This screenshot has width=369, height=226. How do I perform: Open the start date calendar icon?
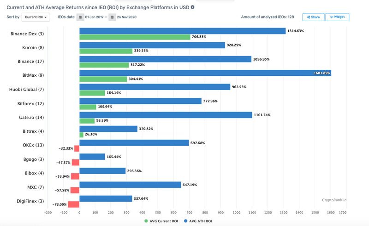click(x=80, y=17)
